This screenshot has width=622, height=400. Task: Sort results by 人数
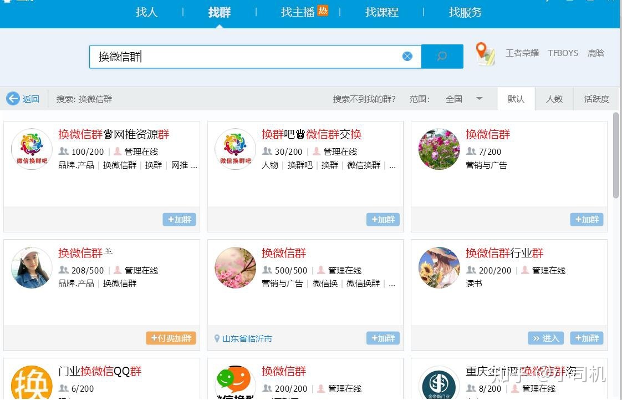[554, 99]
